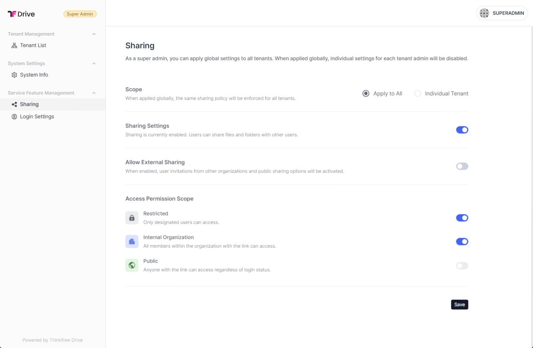533x348 pixels.
Task: Click the 'As a super admin' intro text
Action: click(297, 58)
